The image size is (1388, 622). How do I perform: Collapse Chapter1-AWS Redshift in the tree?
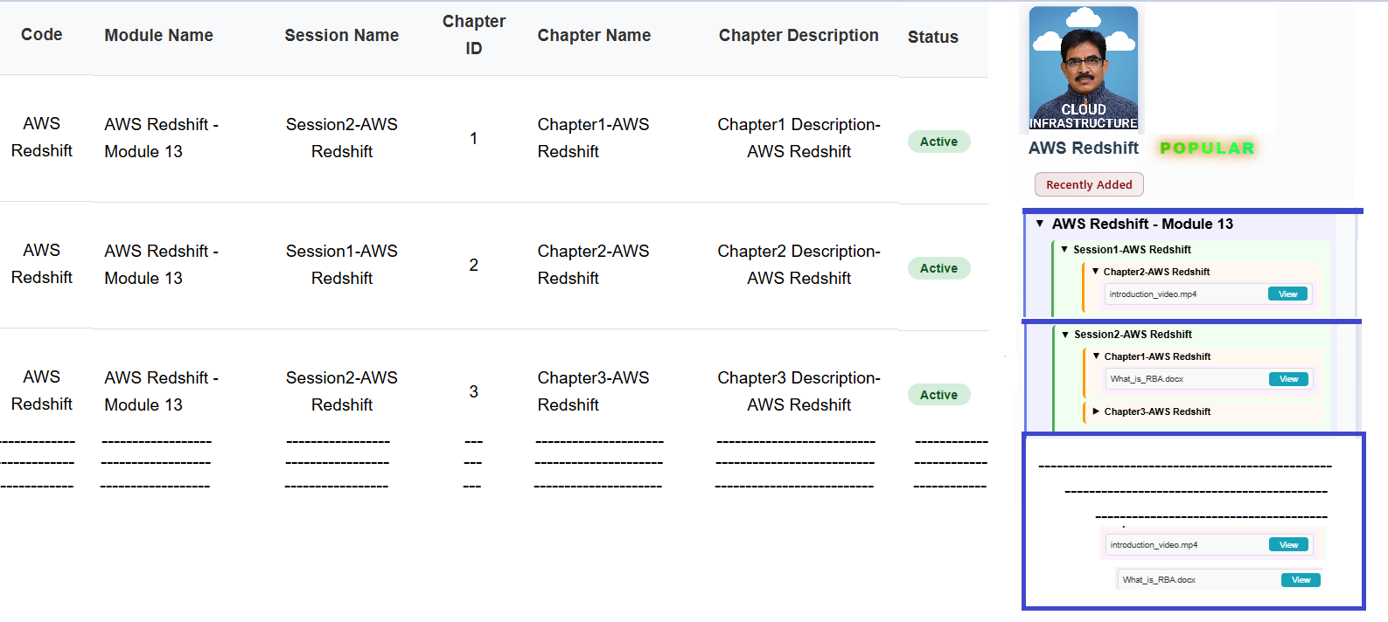click(1096, 356)
